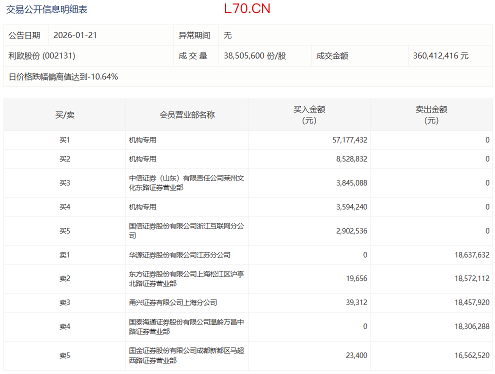Select the 买1 row label

(x=64, y=140)
